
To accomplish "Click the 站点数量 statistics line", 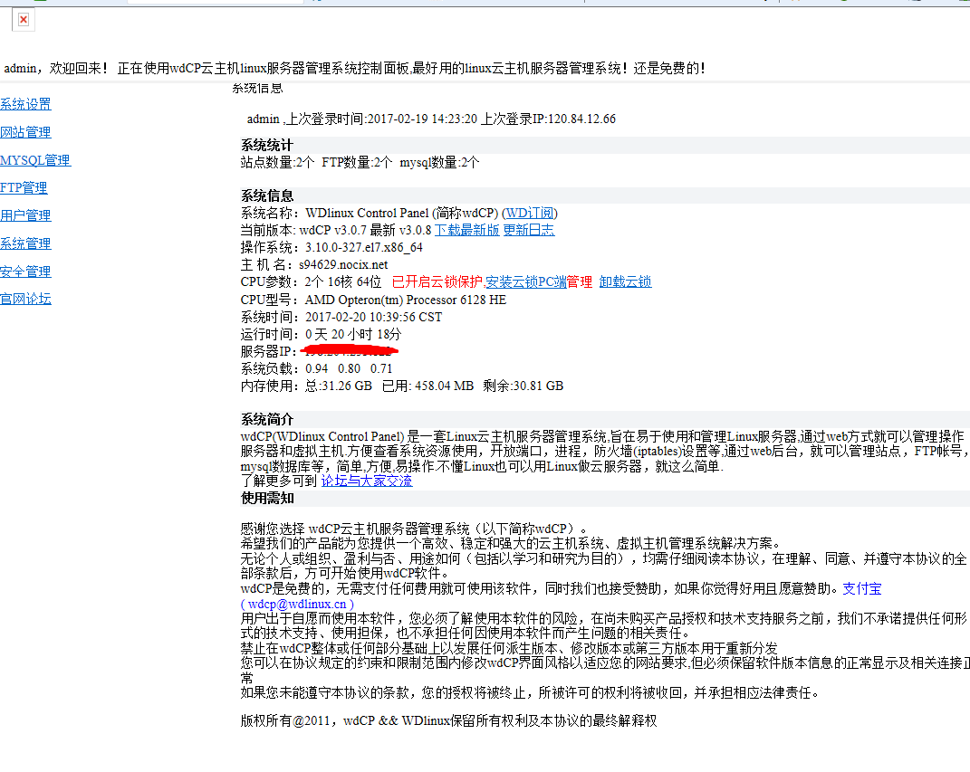I will tap(360, 163).
